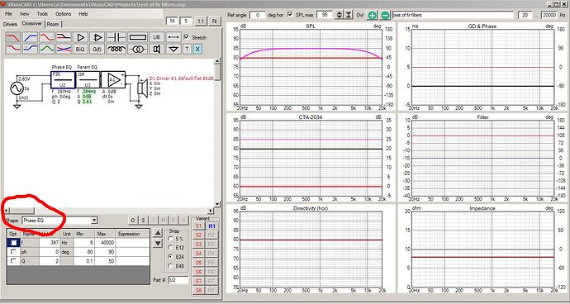Image resolution: width=570 pixels, height=304 pixels.
Task: Click the down arrow beside the parameter table
Action: click(x=158, y=243)
